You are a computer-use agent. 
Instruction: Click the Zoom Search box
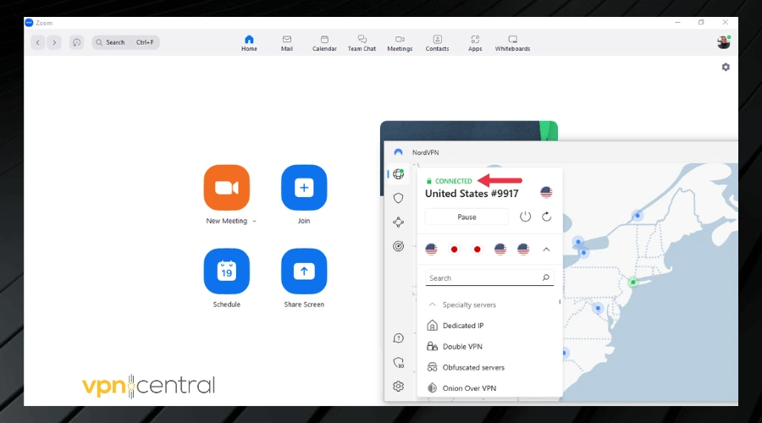pos(125,42)
